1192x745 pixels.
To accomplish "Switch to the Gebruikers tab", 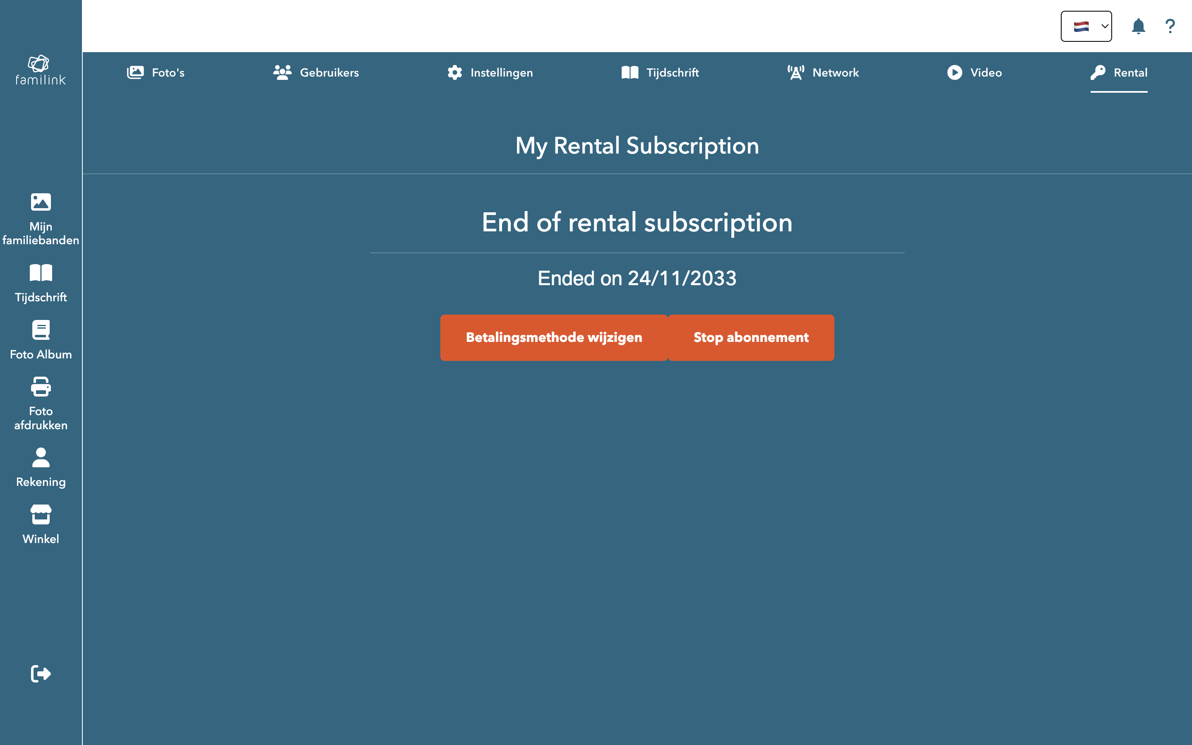I will pos(316,72).
